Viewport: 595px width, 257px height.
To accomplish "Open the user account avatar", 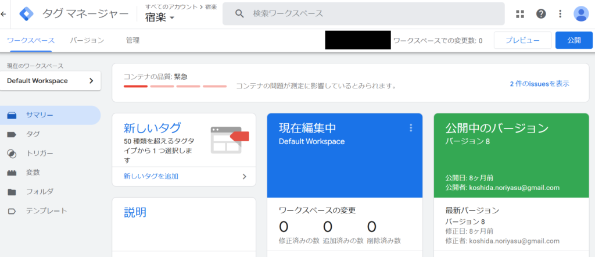I will pos(581,14).
